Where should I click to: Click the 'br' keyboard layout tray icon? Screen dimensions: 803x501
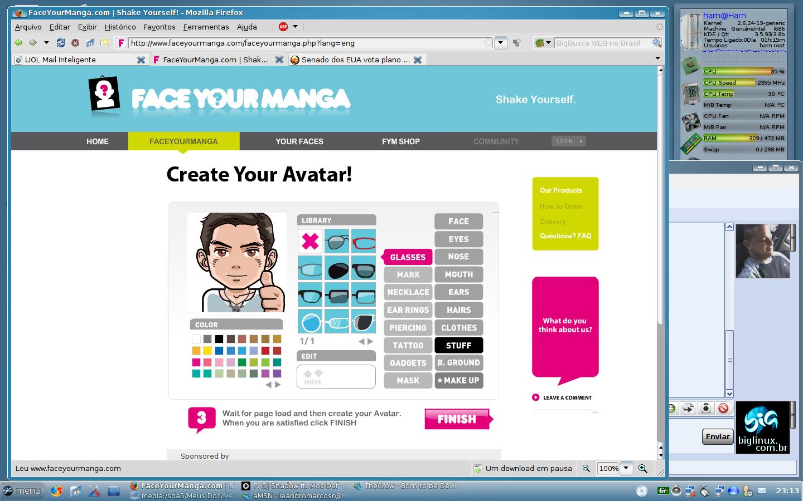pyautogui.click(x=663, y=490)
